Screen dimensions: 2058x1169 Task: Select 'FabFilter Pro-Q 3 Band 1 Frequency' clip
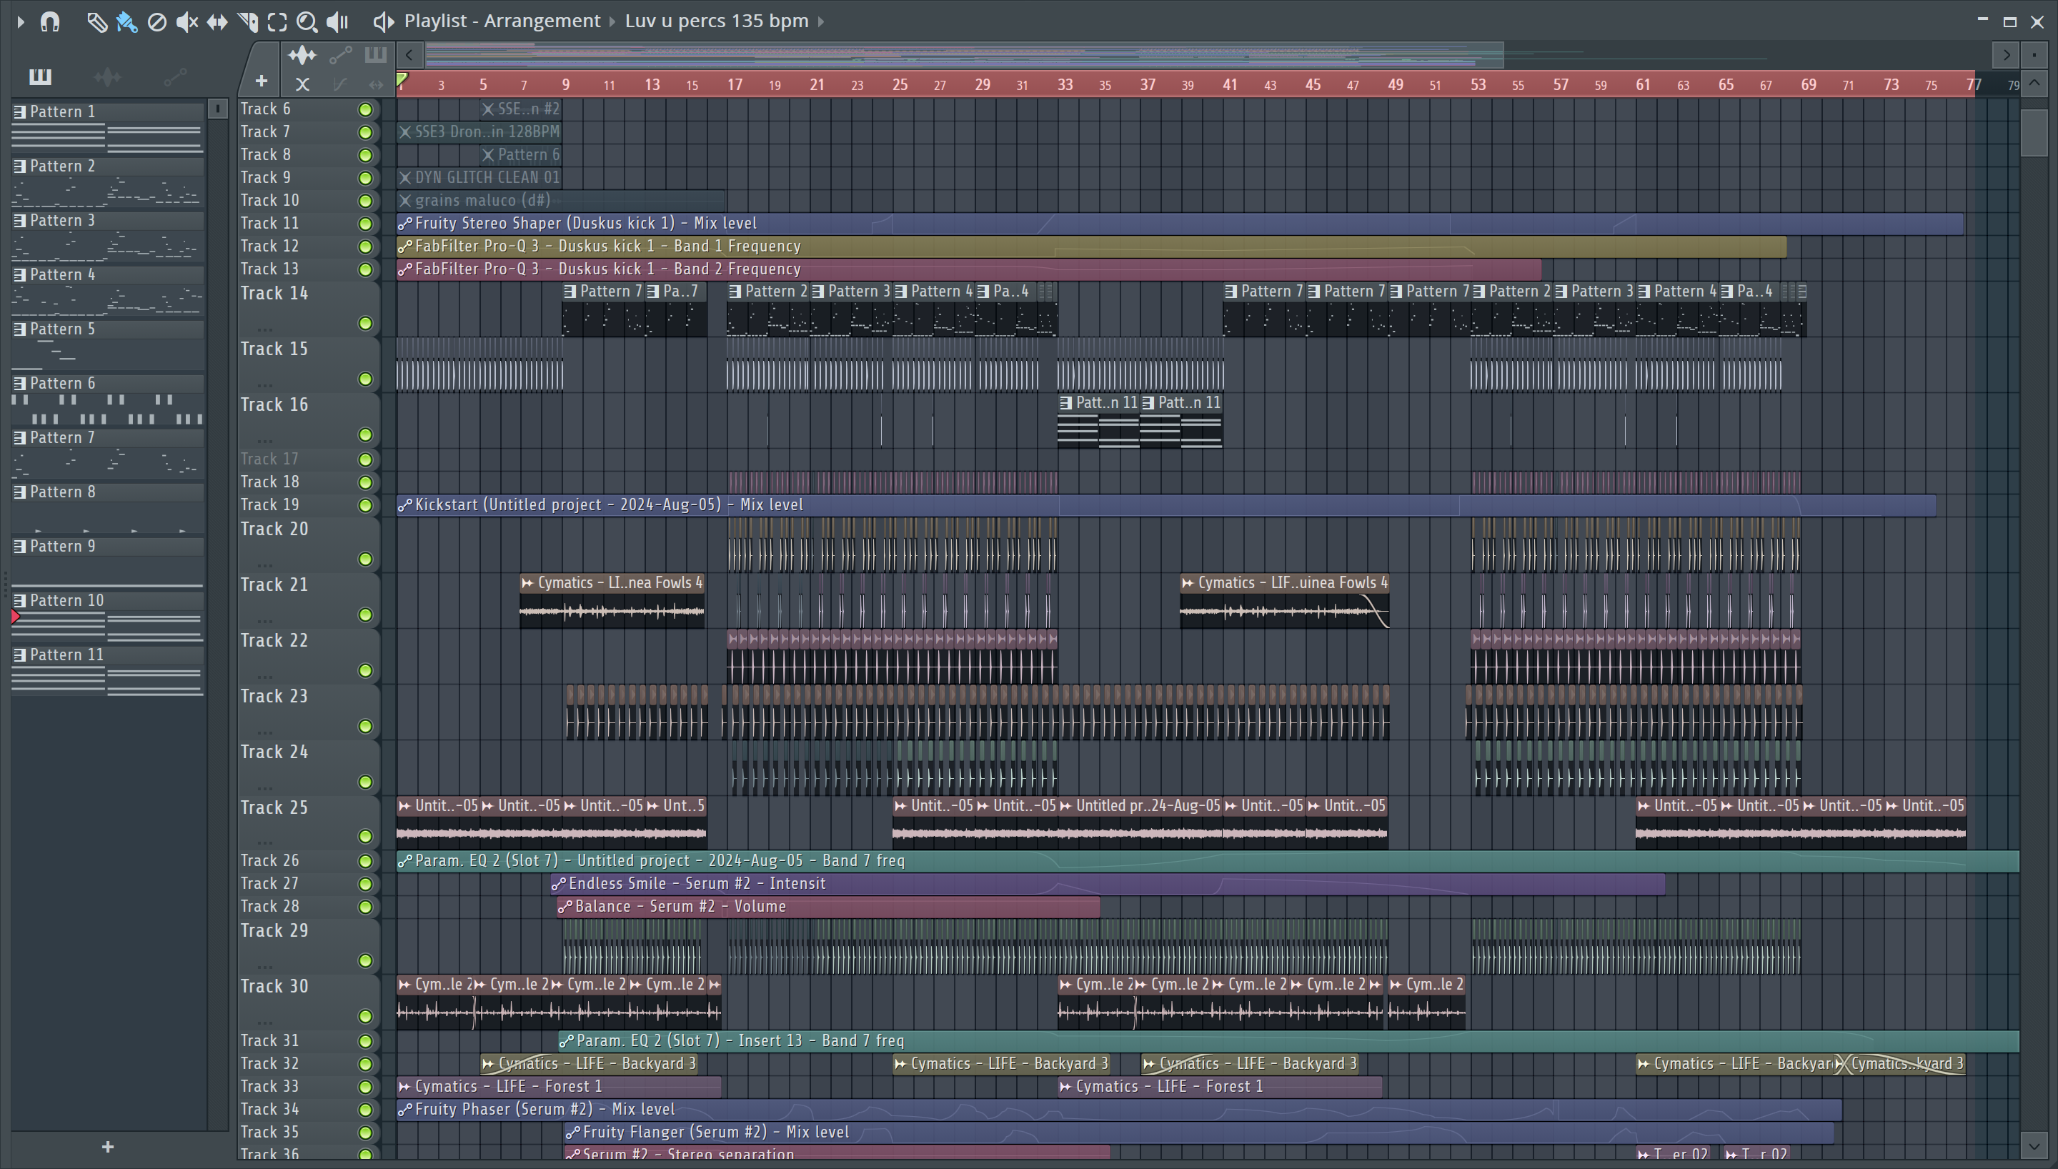click(x=1092, y=247)
